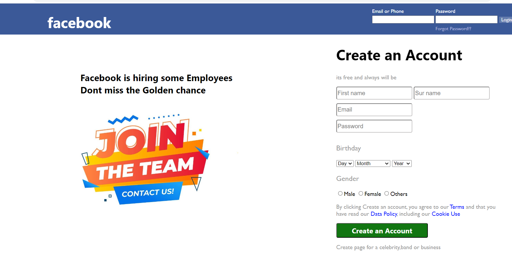Follow the Data Policy link
The height and width of the screenshot is (267, 512).
384,214
